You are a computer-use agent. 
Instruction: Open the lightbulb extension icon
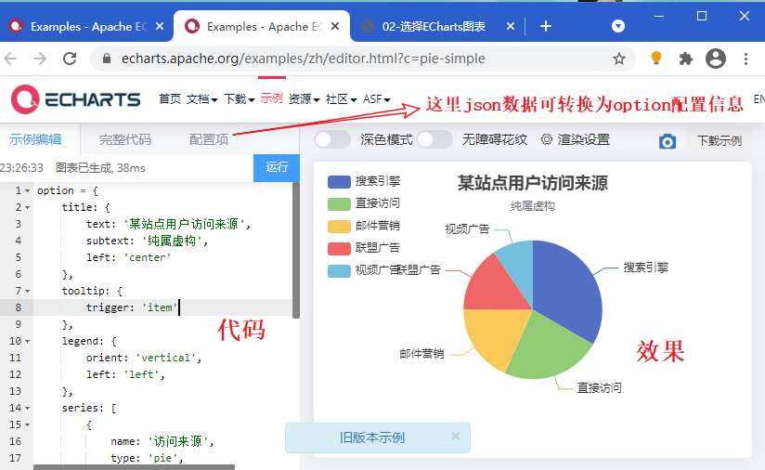tap(656, 59)
